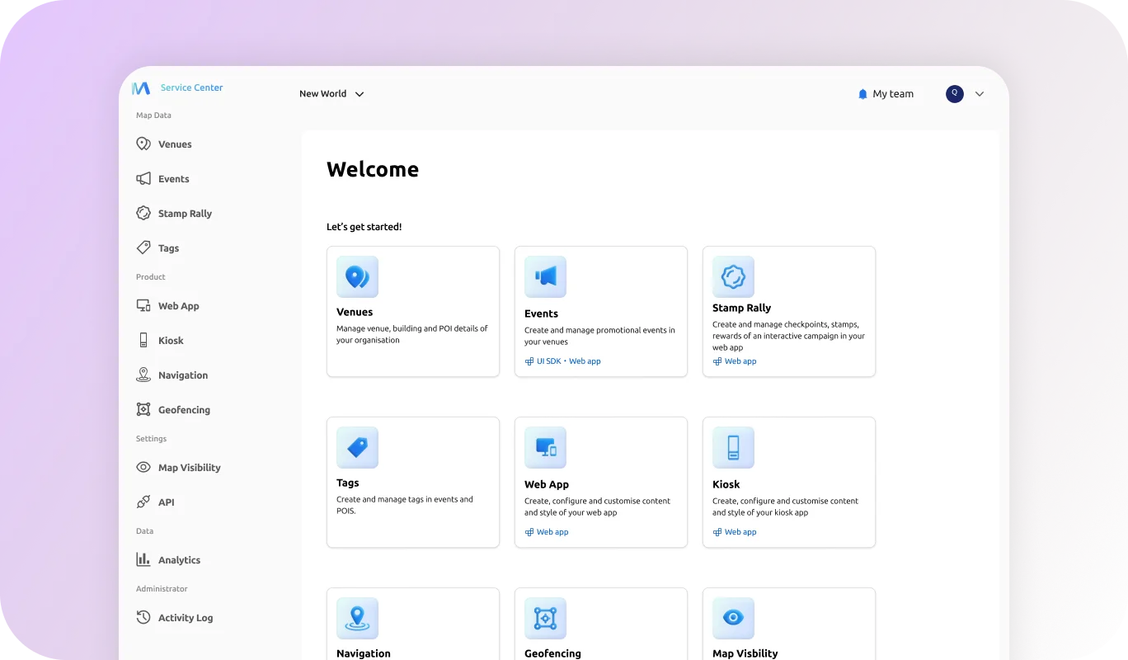1128x660 pixels.
Task: Click the "Let's get started!" text
Action: 364,227
